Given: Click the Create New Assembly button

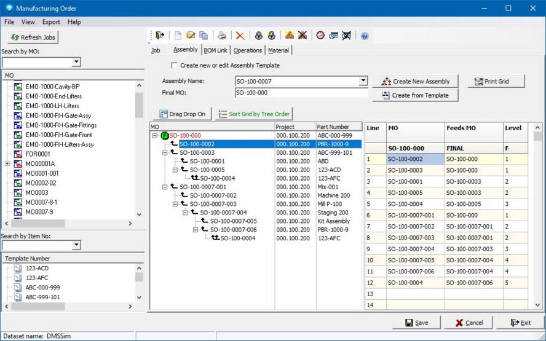Looking at the screenshot, I should tap(416, 81).
